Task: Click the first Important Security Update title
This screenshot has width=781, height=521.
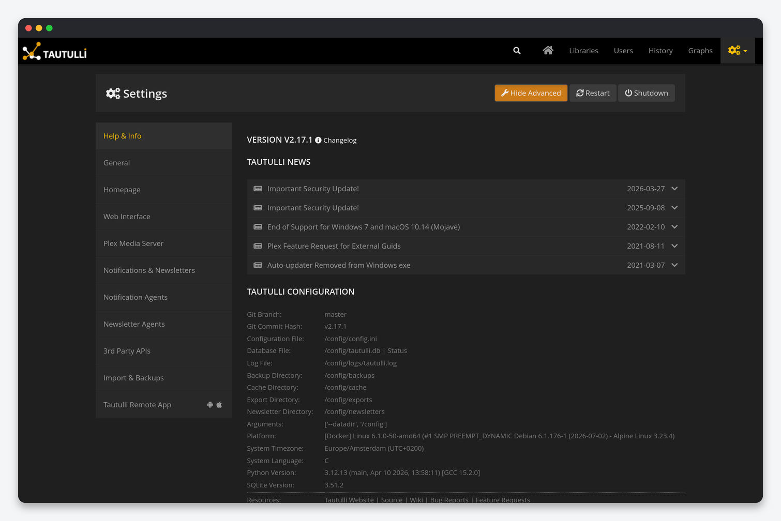Action: click(313, 189)
